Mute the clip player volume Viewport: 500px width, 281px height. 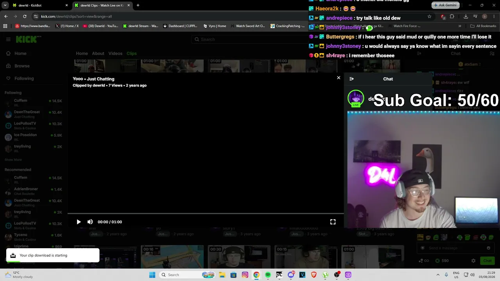pos(90,222)
